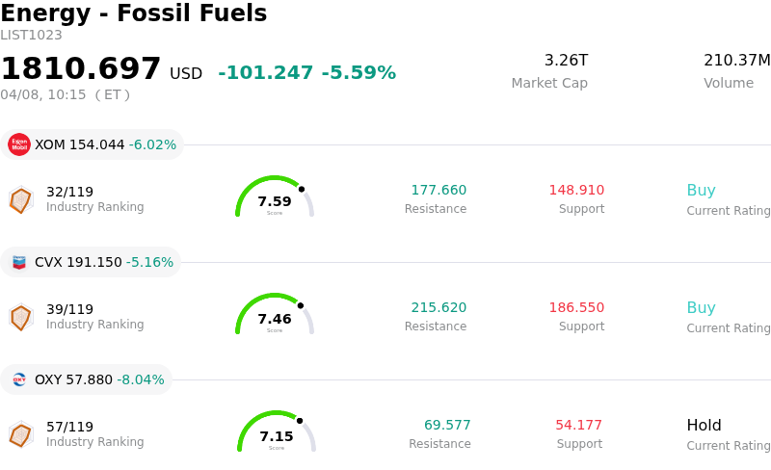Click the Chevron logo icon
The image size is (771, 470).
pos(19,262)
